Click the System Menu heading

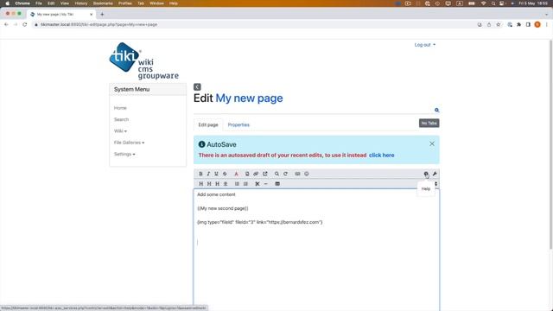click(x=131, y=90)
